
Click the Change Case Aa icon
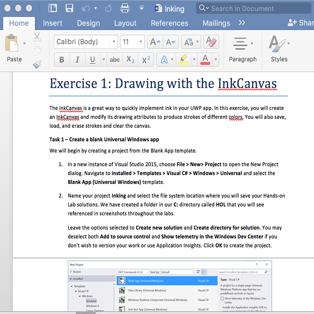189,42
